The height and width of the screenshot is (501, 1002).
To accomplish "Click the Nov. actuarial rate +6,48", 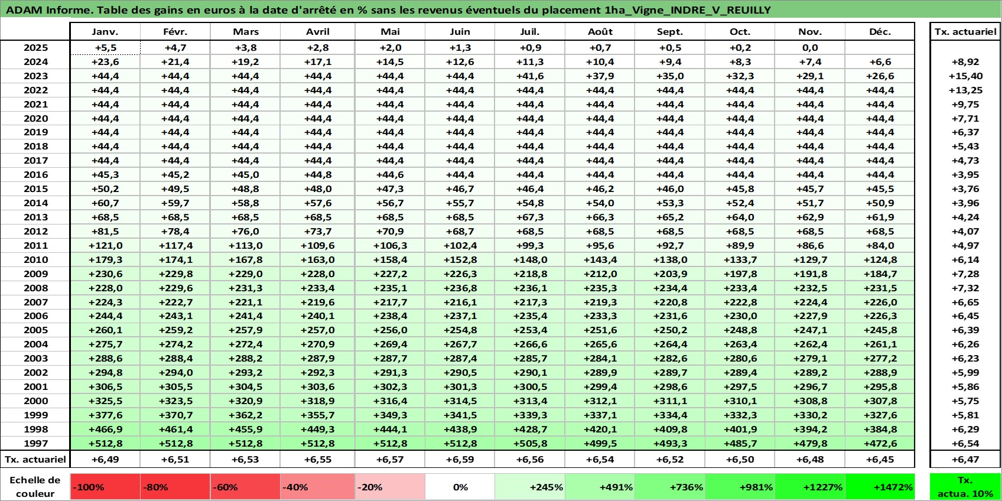I will tap(810, 459).
